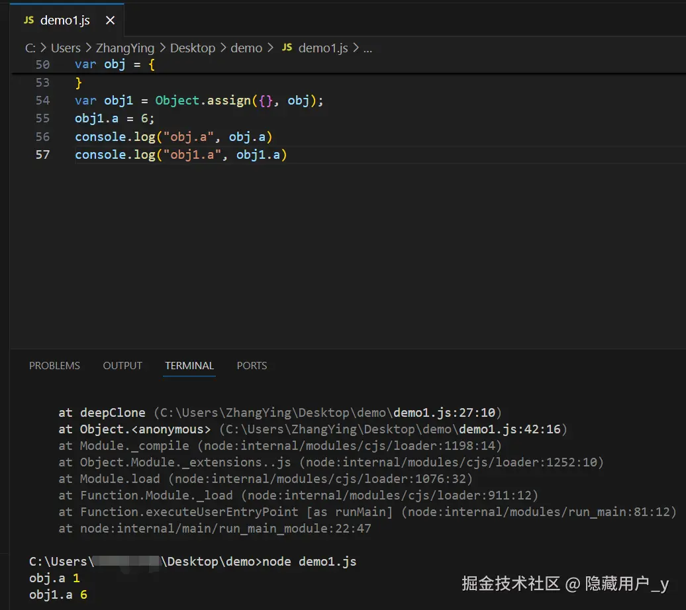The width and height of the screenshot is (686, 610).
Task: Switch to the PORTS panel tab
Action: point(252,366)
